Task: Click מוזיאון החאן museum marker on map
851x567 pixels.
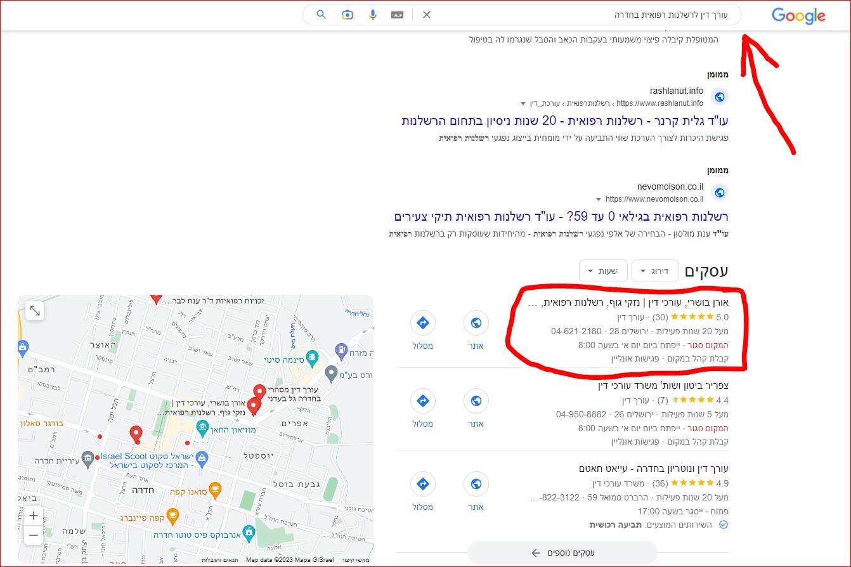Action: (x=202, y=429)
